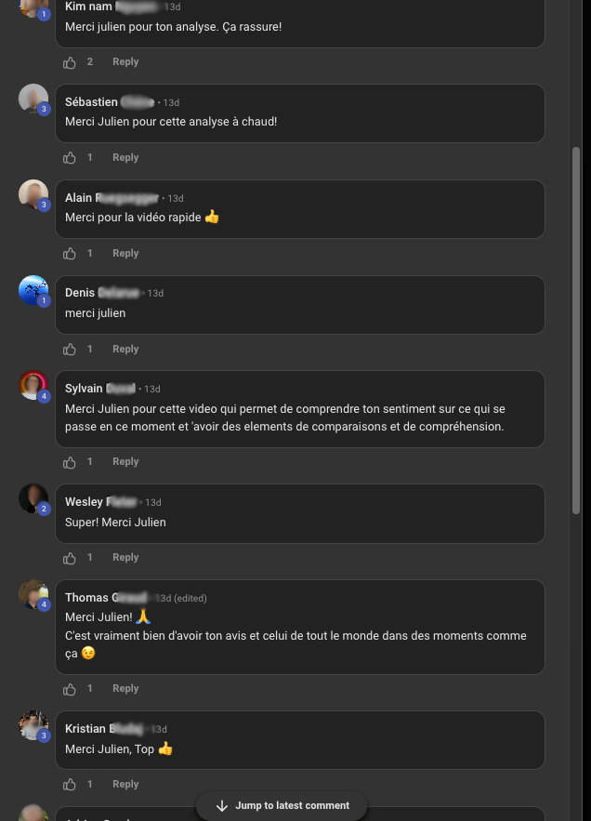The height and width of the screenshot is (821, 591).
Task: Thumbs-up Thomas's comment
Action: (x=70, y=689)
